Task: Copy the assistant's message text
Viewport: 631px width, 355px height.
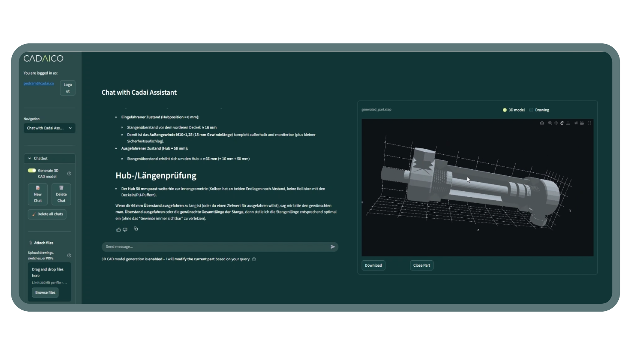Action: click(136, 229)
